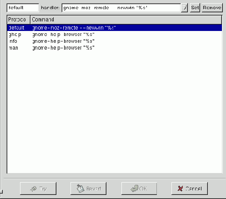The width and height of the screenshot is (226, 199).
Task: Click the Revert button
Action: point(88,189)
